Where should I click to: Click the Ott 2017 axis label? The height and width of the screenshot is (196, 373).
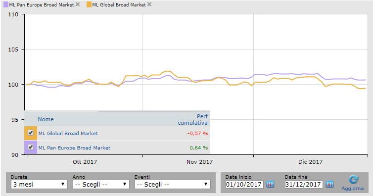85,162
